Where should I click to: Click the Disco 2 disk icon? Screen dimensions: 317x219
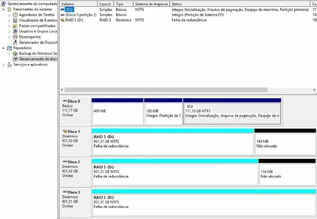click(x=65, y=162)
